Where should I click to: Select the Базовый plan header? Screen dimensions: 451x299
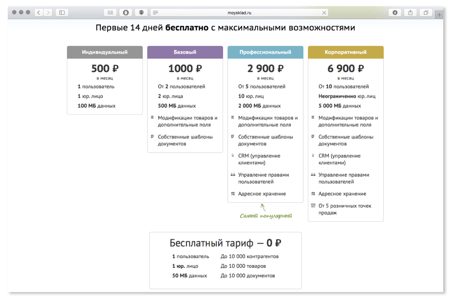185,52
